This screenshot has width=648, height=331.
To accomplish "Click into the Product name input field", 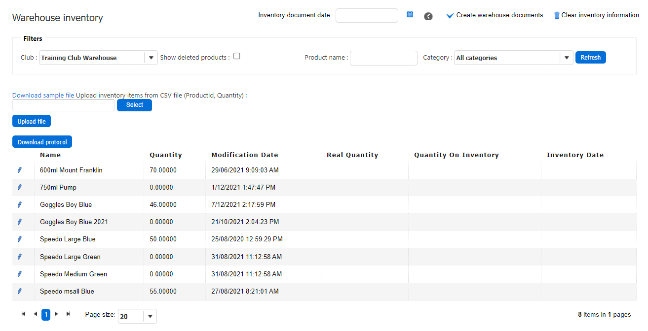I will point(383,58).
